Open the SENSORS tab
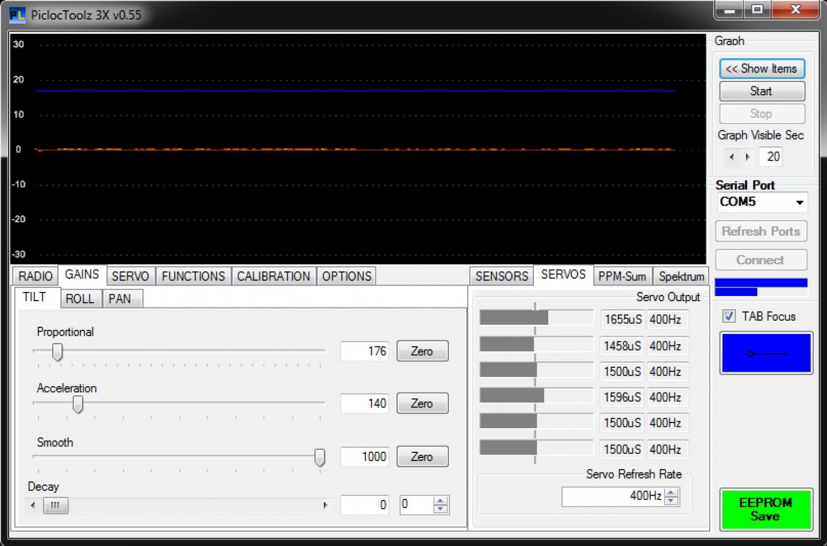Image resolution: width=827 pixels, height=546 pixels. 501,276
